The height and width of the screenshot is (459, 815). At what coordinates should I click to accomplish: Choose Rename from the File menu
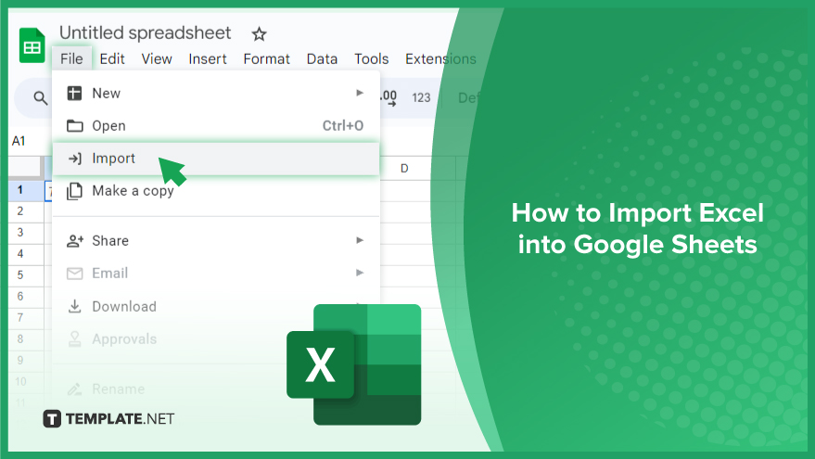(x=216, y=389)
